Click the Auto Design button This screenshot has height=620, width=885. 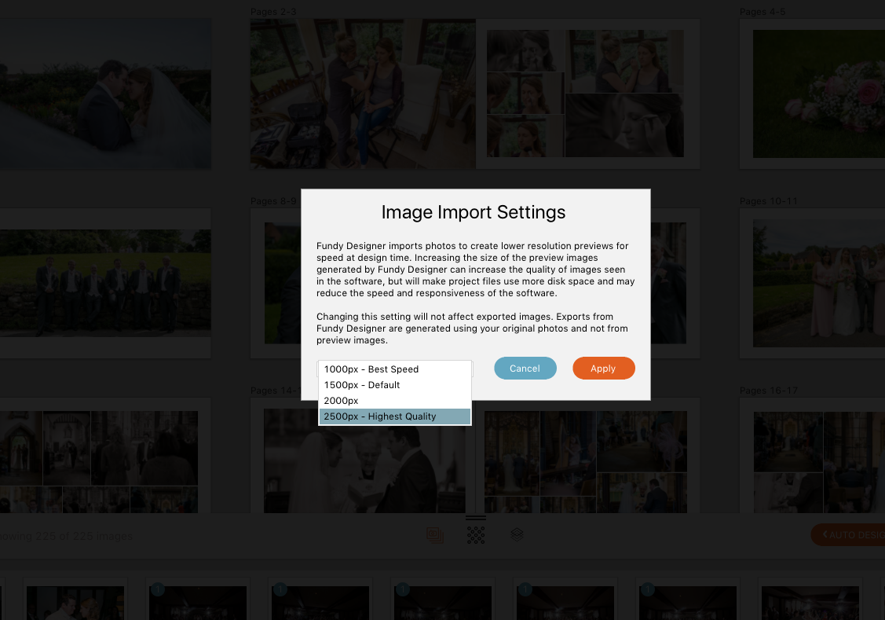point(848,534)
